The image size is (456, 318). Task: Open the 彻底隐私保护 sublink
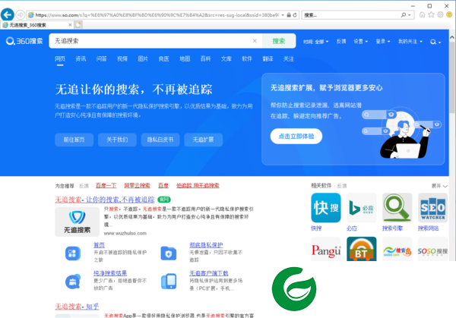206,245
